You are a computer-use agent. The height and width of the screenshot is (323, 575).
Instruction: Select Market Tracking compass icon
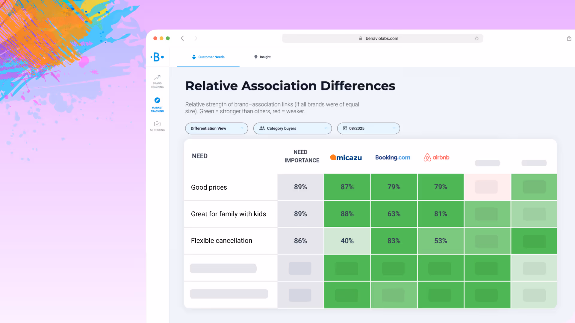(x=157, y=100)
